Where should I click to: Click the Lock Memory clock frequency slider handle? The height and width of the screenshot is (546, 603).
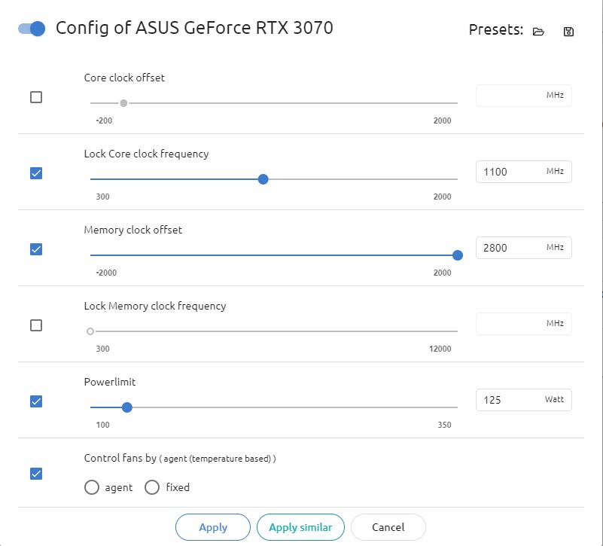pyautogui.click(x=90, y=331)
